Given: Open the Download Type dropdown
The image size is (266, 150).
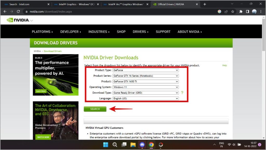Looking at the screenshot, I should click(x=146, y=93).
